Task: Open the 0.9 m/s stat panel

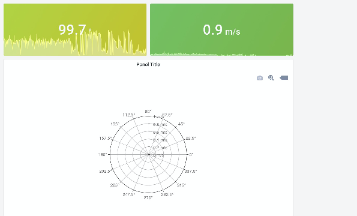Action: click(x=221, y=29)
